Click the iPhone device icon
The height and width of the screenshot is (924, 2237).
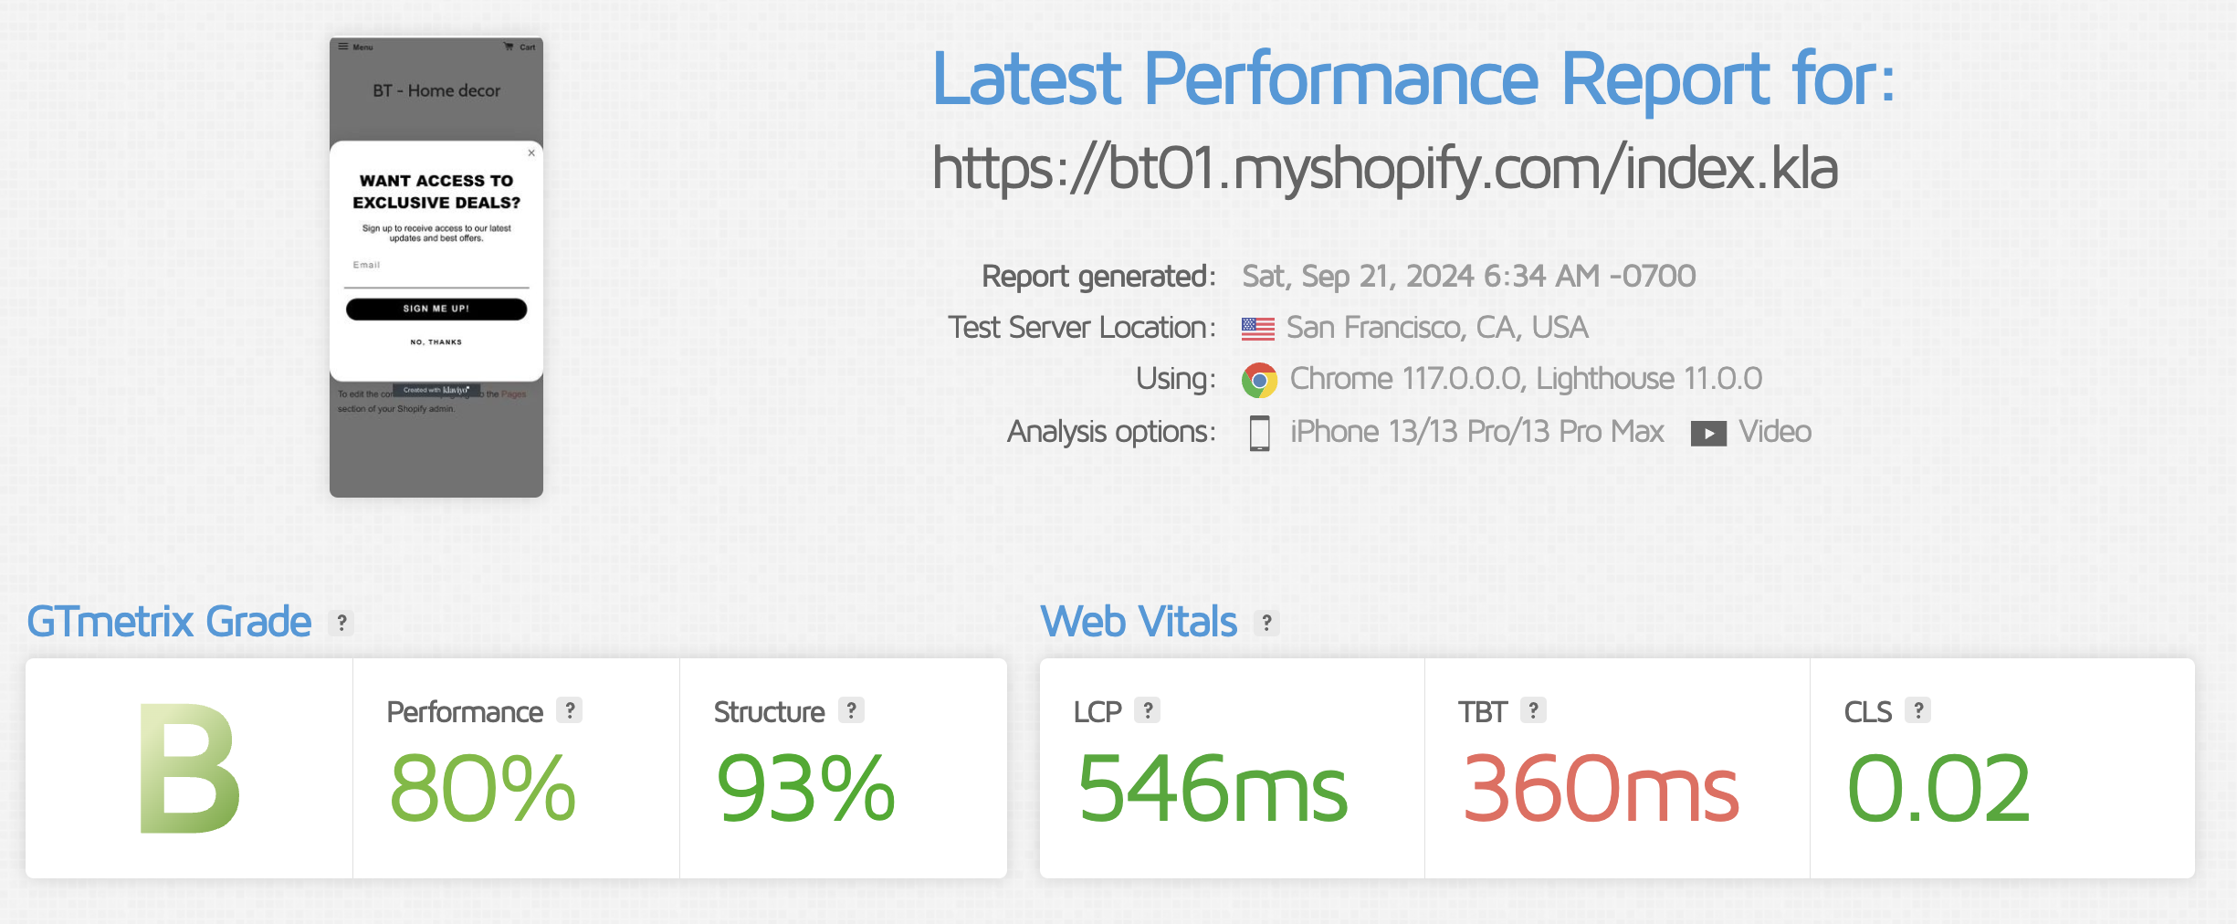pyautogui.click(x=1259, y=433)
